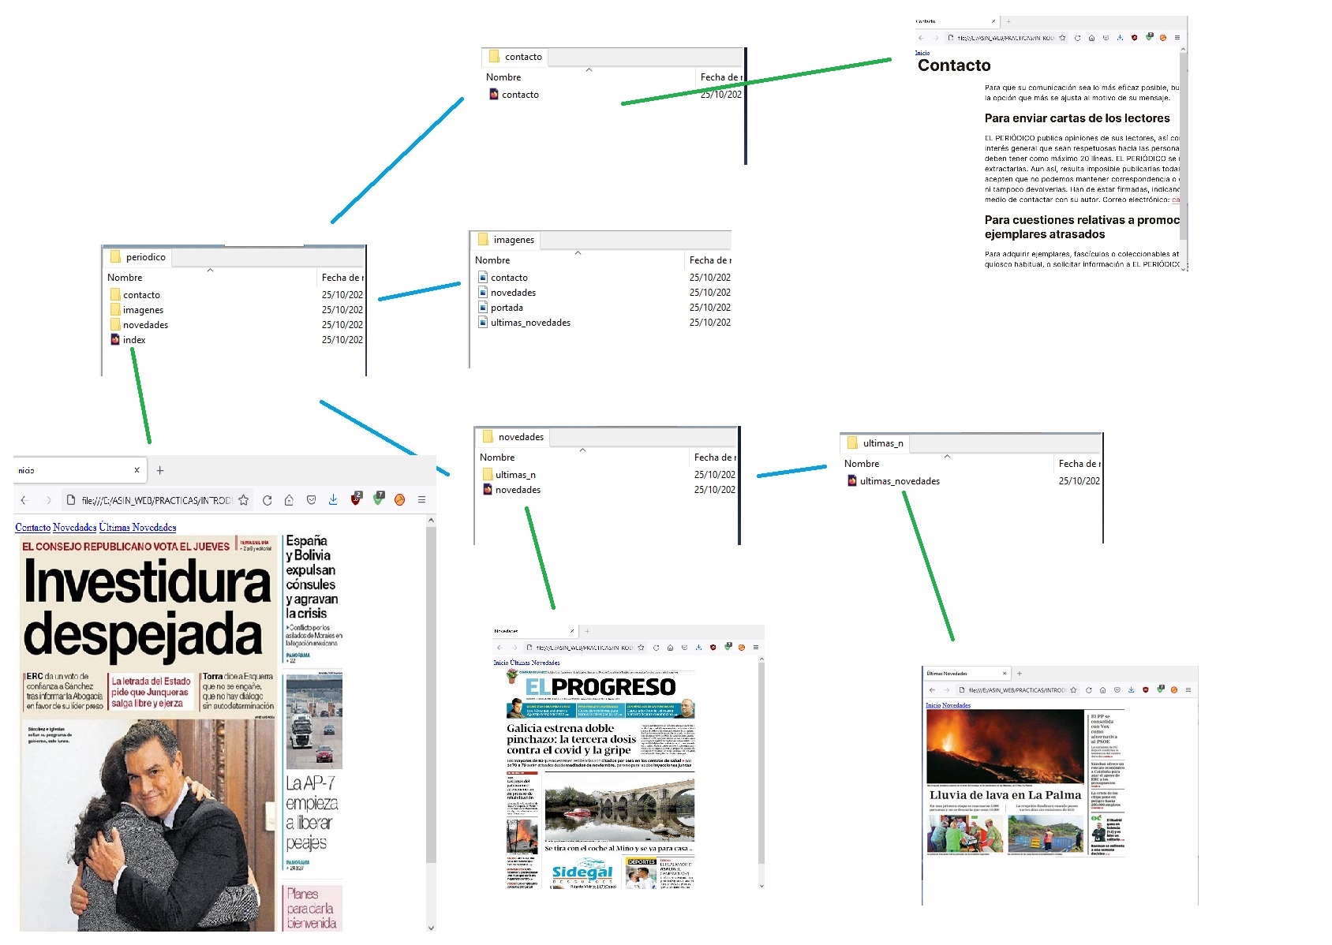Reload the page in the Inicio browser
Screen dimensions: 1332x945
(x=267, y=500)
